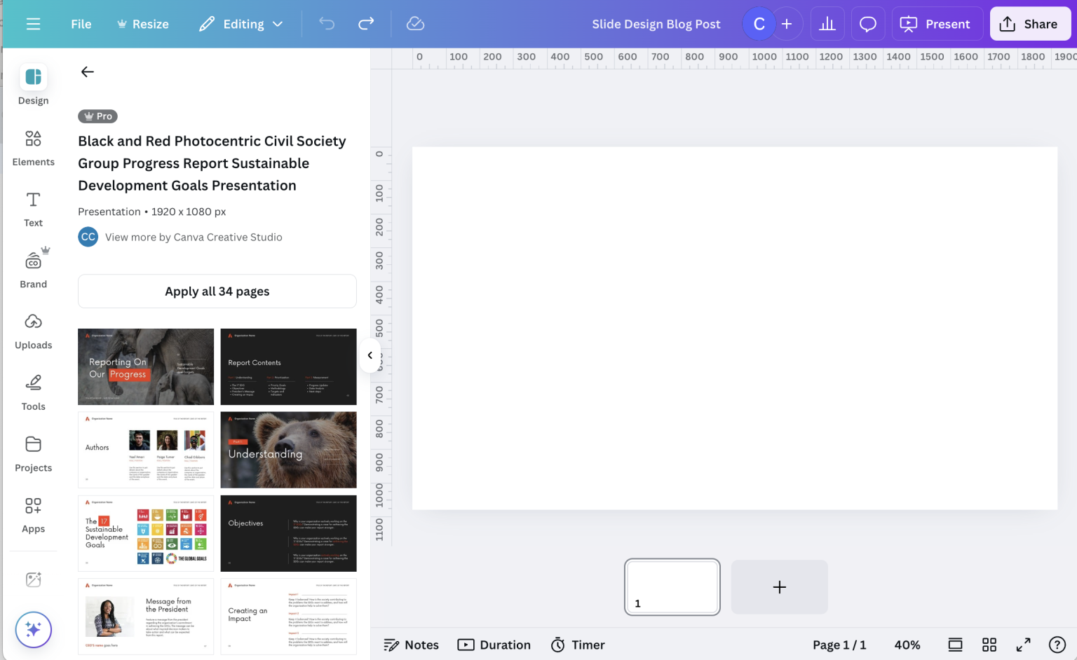Open the design Insights chart icon
The height and width of the screenshot is (660, 1077).
click(x=827, y=23)
